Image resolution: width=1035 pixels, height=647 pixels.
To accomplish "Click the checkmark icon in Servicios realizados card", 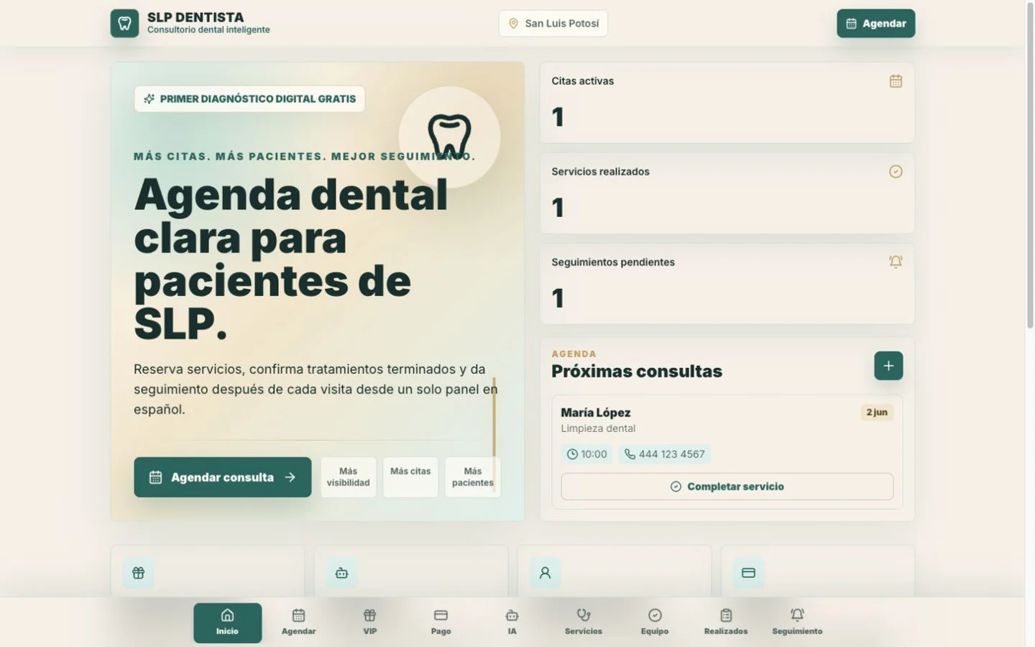I will click(896, 172).
